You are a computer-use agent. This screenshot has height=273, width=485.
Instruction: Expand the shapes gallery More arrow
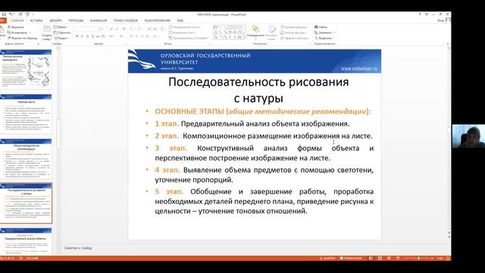tap(244, 37)
